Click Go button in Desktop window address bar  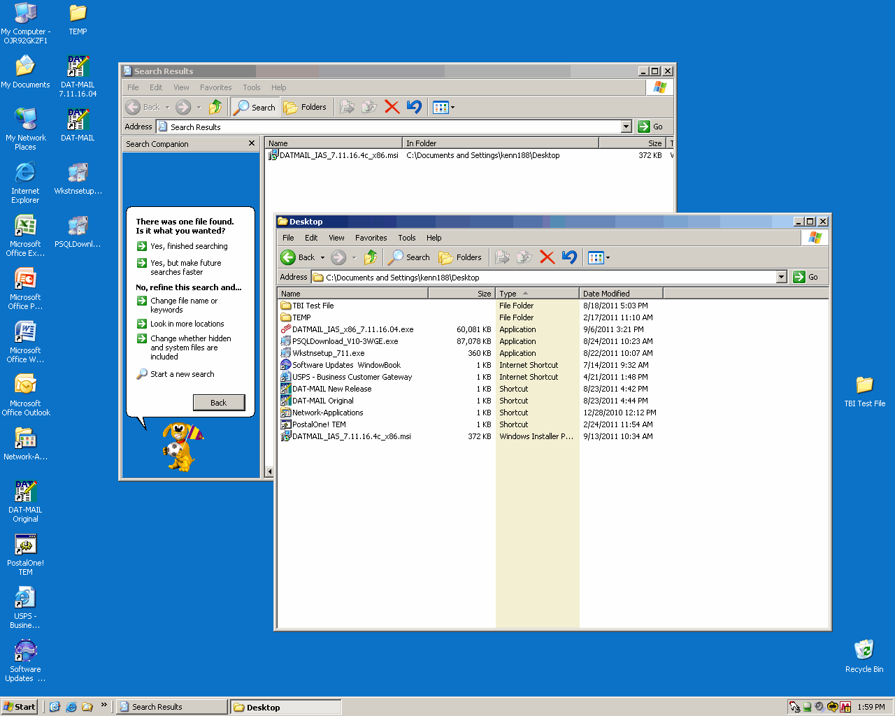tap(806, 277)
